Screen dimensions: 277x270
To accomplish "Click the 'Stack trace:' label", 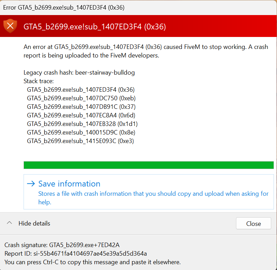I will [x=39, y=81].
